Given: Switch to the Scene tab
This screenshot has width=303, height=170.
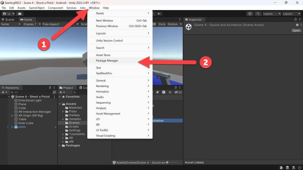Looking at the screenshot, I should point(8,19).
